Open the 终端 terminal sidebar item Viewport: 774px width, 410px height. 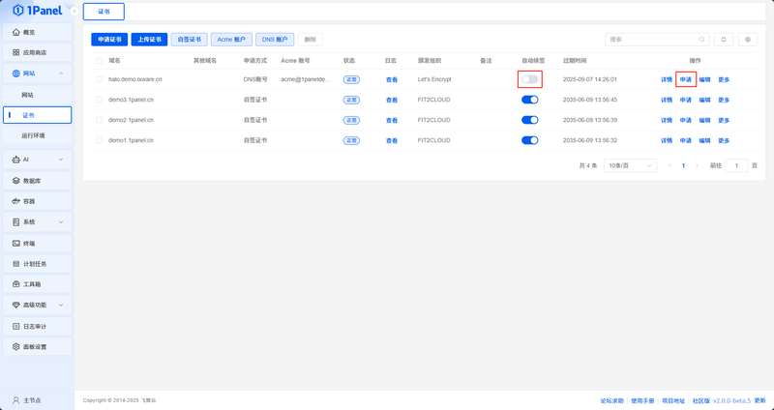click(x=37, y=244)
